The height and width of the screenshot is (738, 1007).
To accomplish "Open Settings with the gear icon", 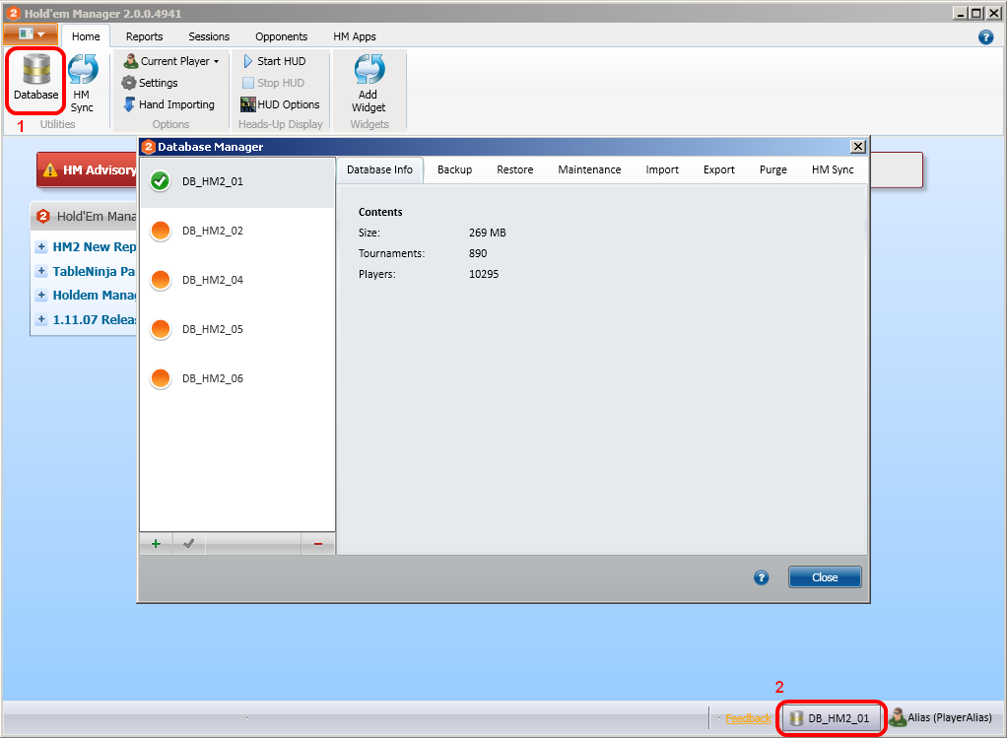I will [x=151, y=83].
